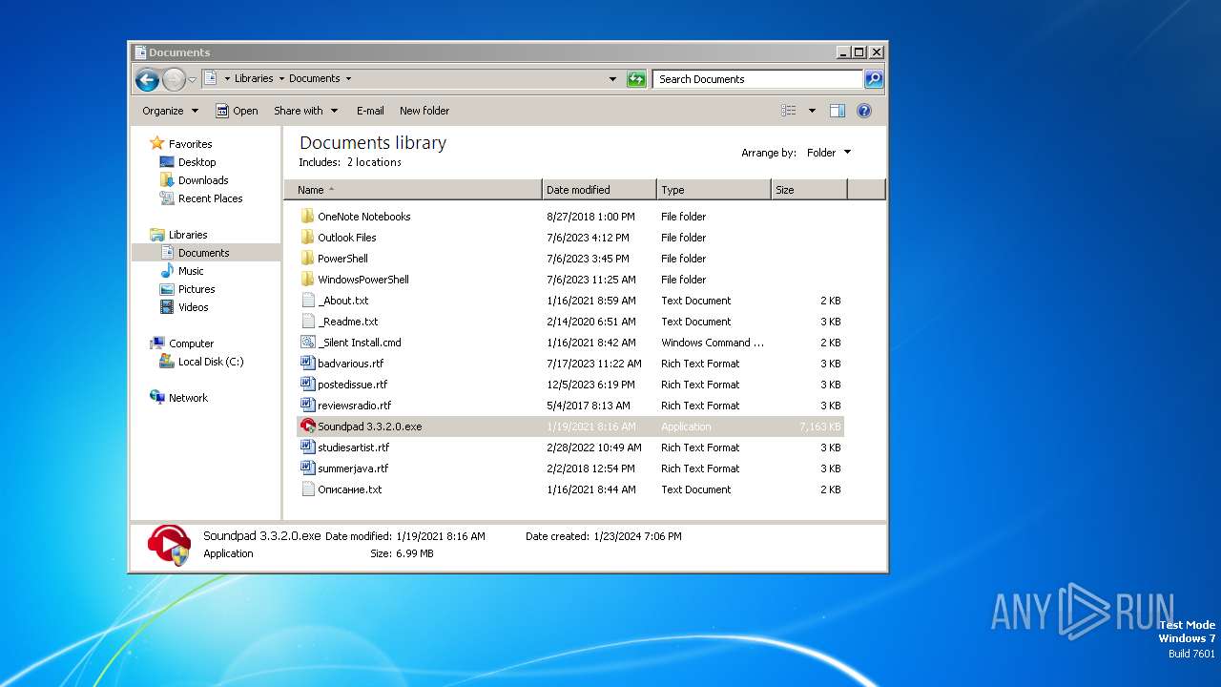Click the Soundpad 3.3.2.0.exe icon
This screenshot has width=1221, height=687.
[307, 427]
